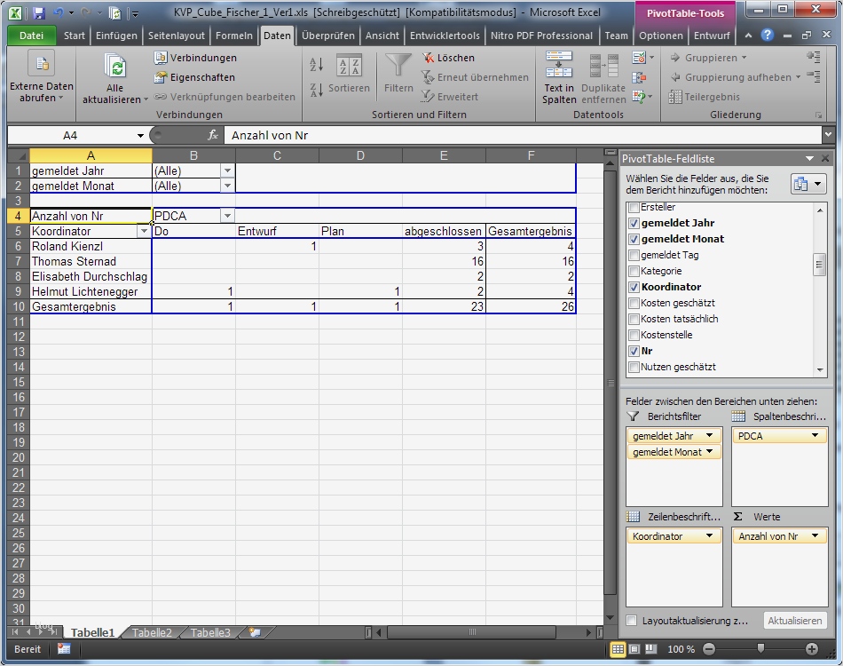Switch to page layout view

tap(634, 649)
